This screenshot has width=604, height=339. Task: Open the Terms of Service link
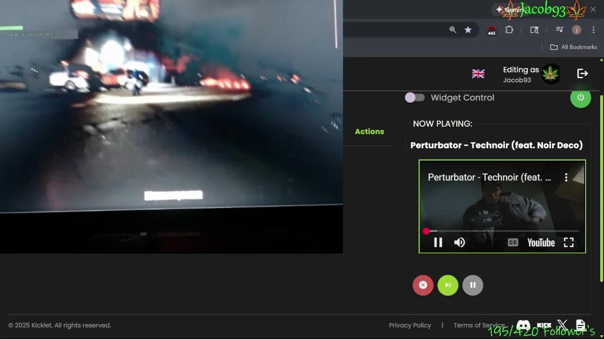(479, 325)
